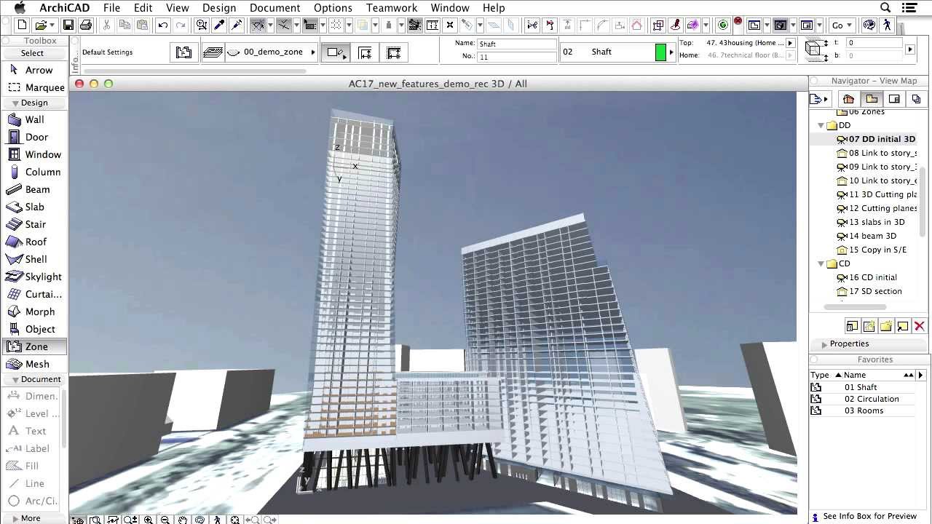Toggle the zone geometry method button
Image resolution: width=932 pixels, height=524 pixels.
(335, 52)
